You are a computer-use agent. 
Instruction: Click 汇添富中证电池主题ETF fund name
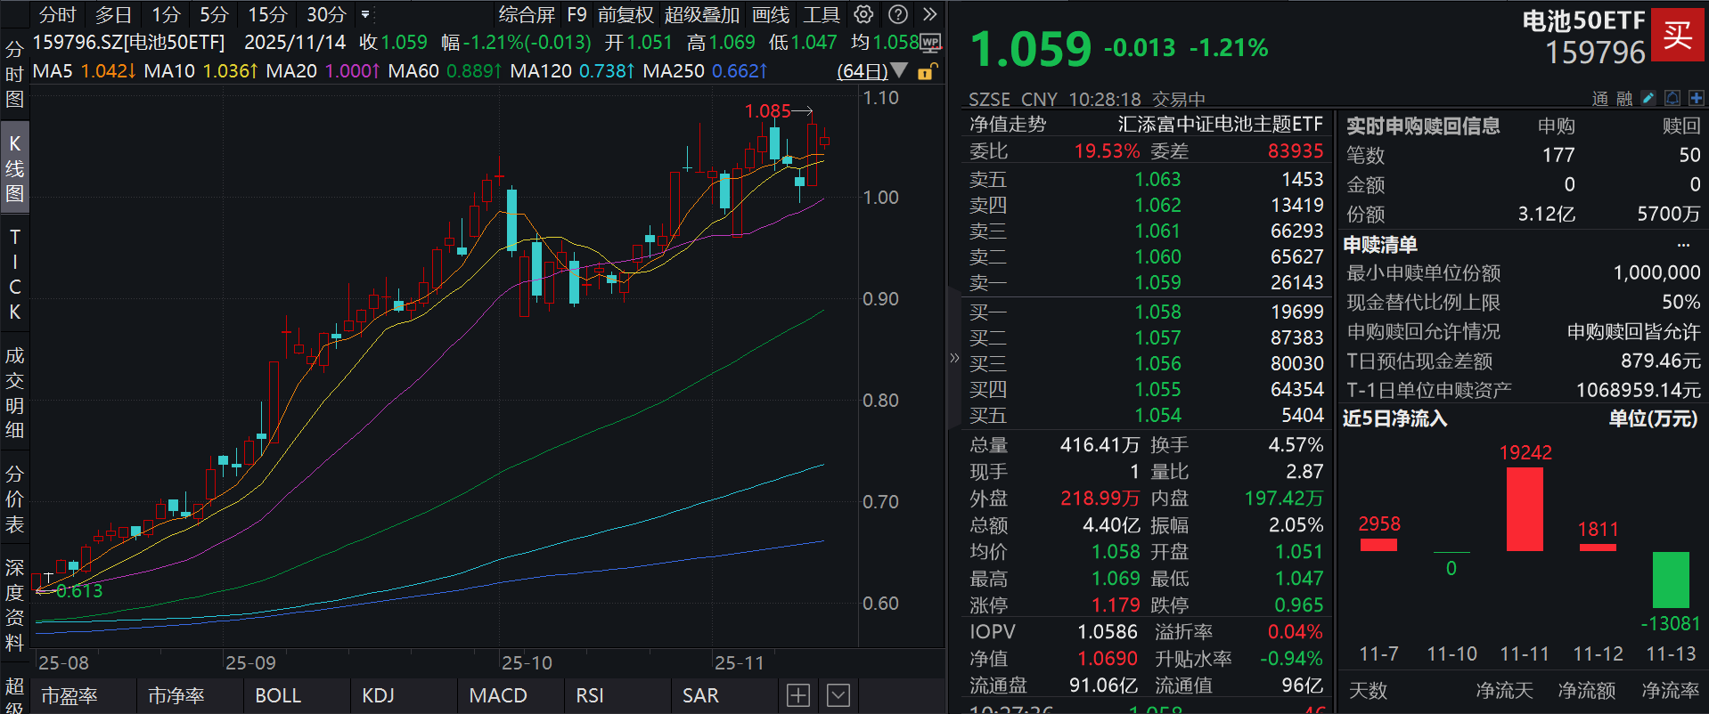tap(1221, 125)
